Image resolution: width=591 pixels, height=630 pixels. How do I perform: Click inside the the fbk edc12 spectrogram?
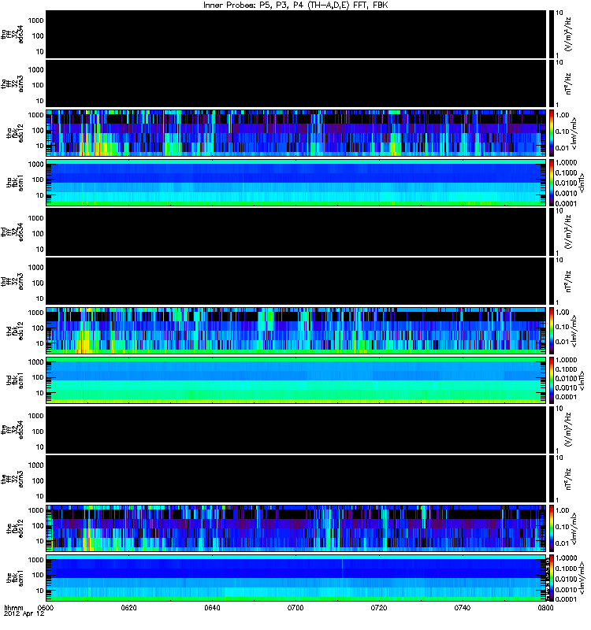[x=296, y=528]
